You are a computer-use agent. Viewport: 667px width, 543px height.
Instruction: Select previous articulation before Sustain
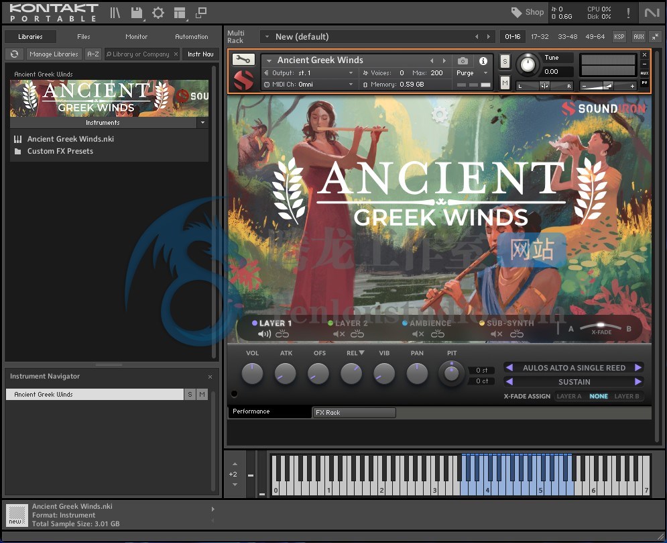(509, 382)
